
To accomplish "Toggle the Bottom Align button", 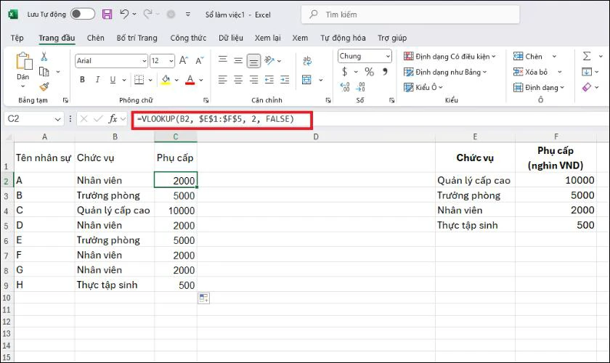I will click(253, 60).
